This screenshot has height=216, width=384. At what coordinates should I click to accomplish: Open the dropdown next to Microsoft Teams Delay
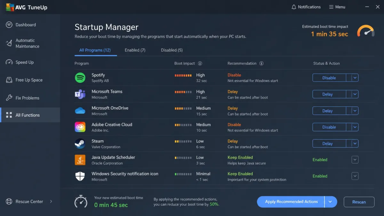click(x=355, y=94)
